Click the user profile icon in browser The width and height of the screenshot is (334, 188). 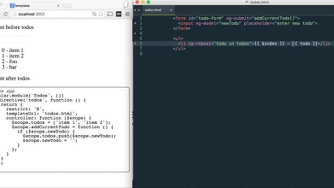126,5
